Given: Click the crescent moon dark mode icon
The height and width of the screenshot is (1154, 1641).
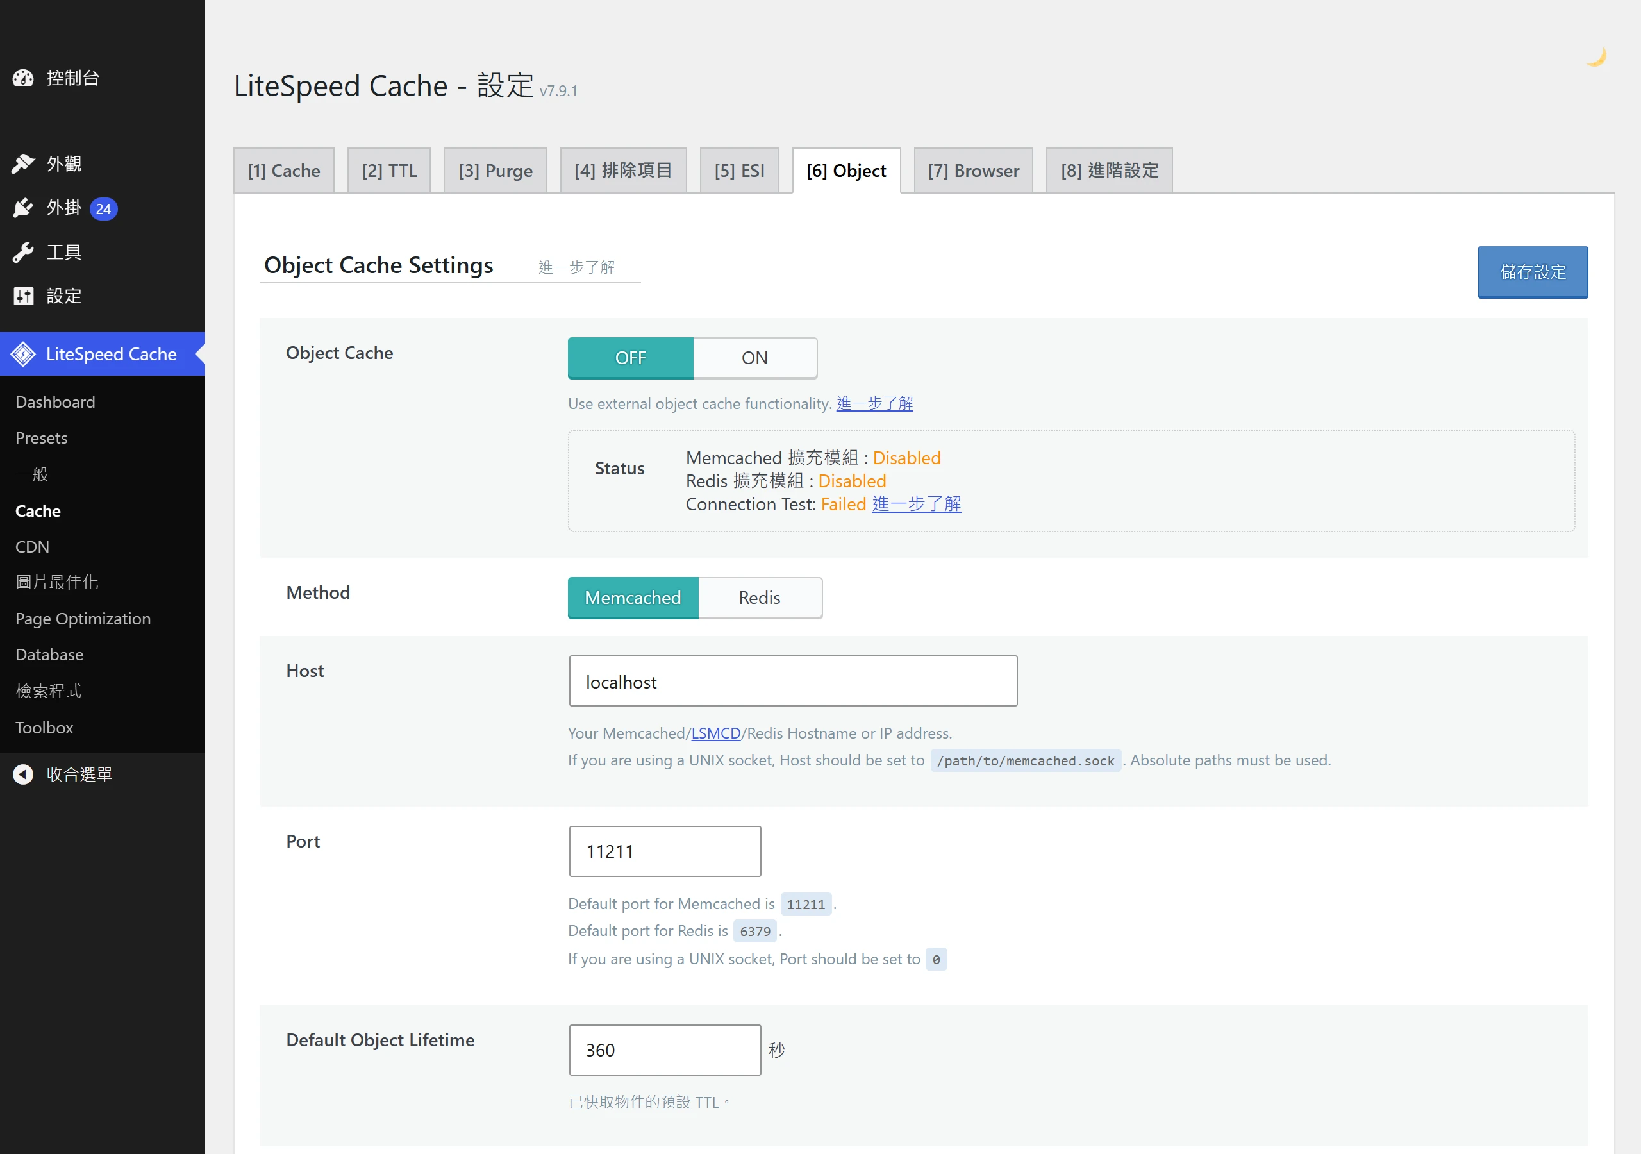Looking at the screenshot, I should 1596,56.
